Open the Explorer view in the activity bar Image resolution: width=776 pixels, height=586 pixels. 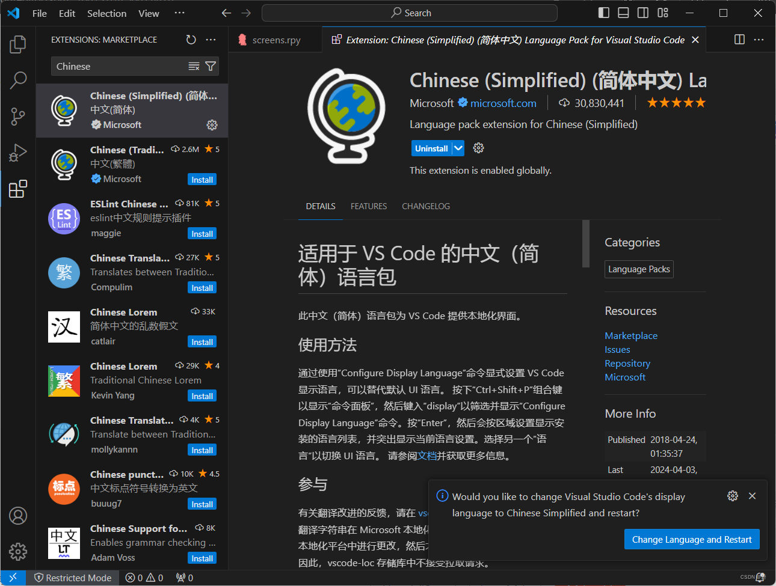[17, 43]
